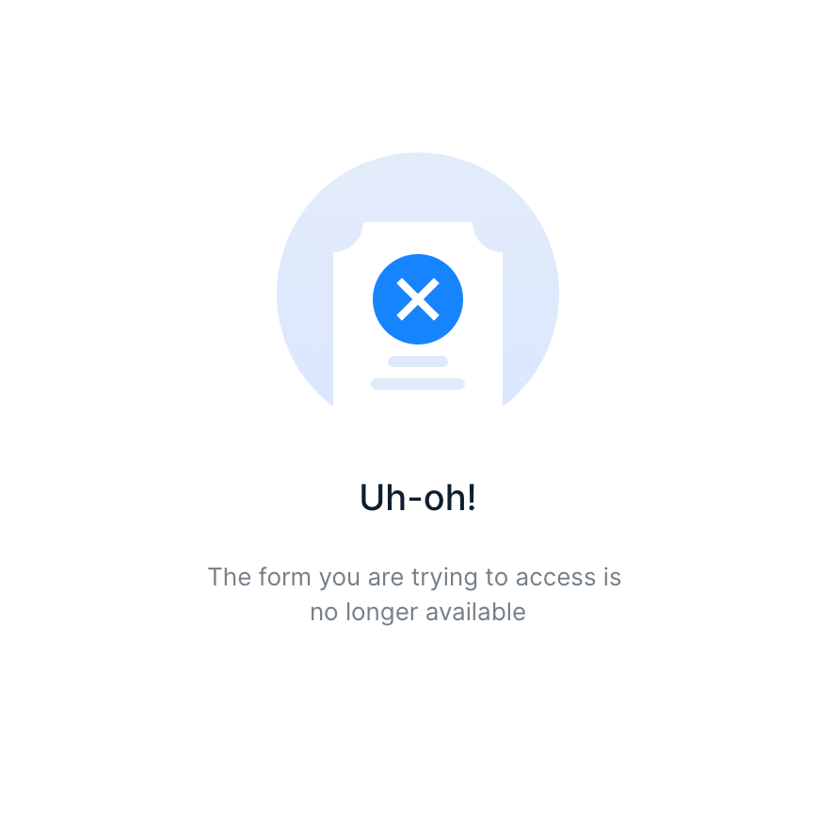Select the "Uh-oh!" heading

click(418, 498)
